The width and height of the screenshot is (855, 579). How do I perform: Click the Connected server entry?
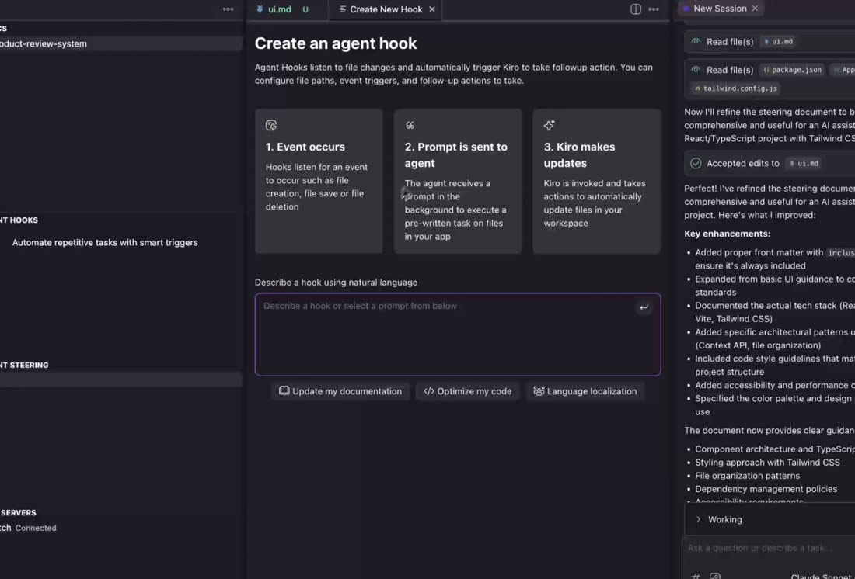pos(28,528)
